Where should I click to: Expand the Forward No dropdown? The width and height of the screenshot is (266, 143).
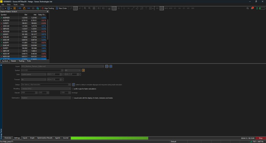(45, 79)
